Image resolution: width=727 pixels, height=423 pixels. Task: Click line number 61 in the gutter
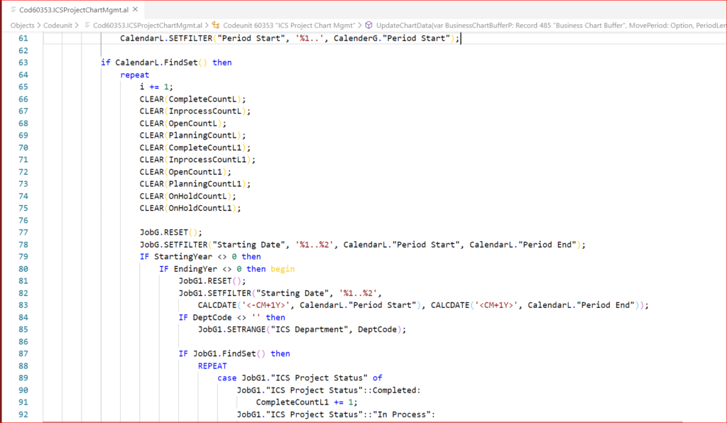(23, 38)
